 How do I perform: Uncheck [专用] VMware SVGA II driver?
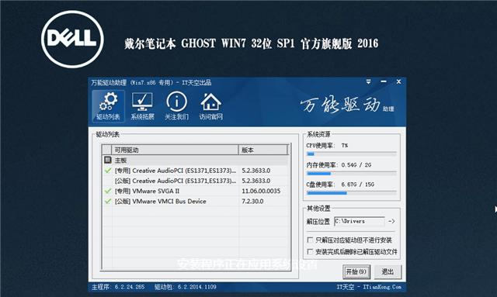click(108, 191)
